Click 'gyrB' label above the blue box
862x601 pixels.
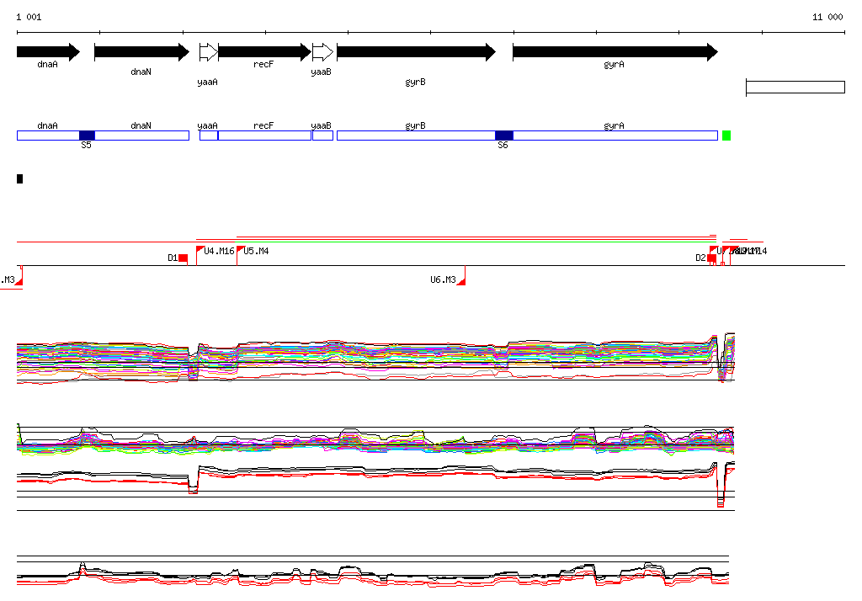click(415, 125)
